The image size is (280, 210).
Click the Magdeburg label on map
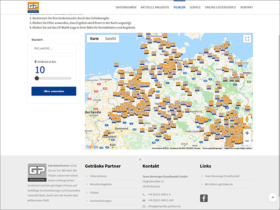click(x=196, y=111)
